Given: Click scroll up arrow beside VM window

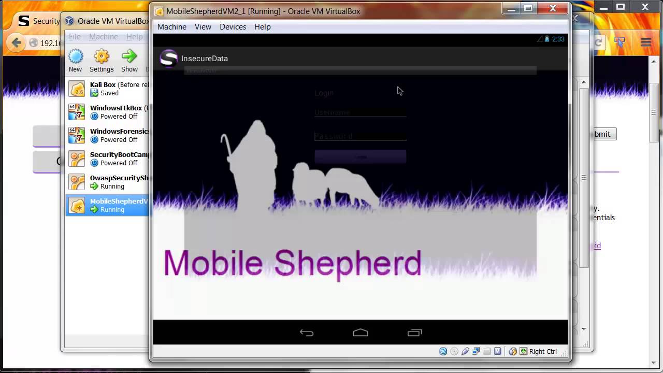Looking at the screenshot, I should [x=584, y=82].
